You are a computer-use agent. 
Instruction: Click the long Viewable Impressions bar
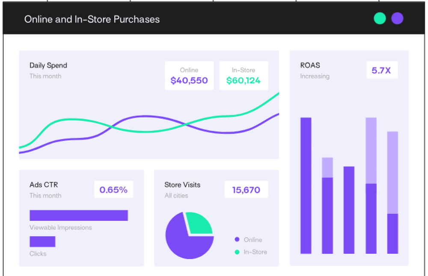pyautogui.click(x=79, y=215)
